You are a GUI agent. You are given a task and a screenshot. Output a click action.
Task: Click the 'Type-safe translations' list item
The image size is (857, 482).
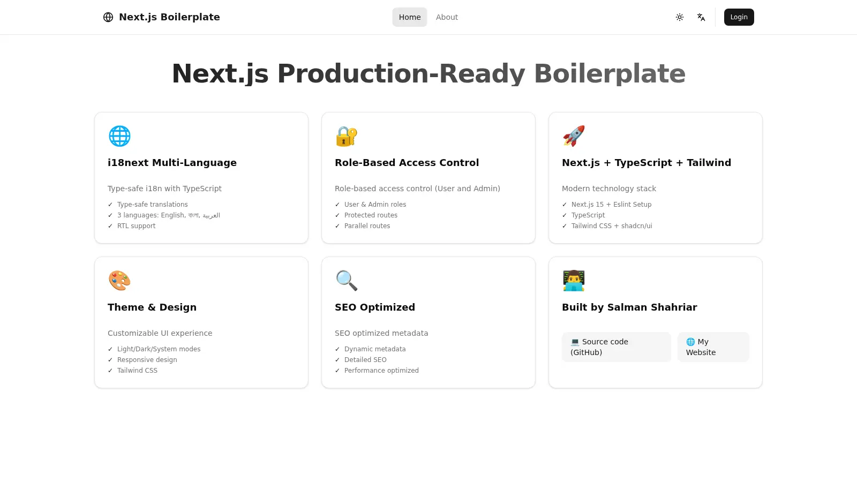point(153,205)
